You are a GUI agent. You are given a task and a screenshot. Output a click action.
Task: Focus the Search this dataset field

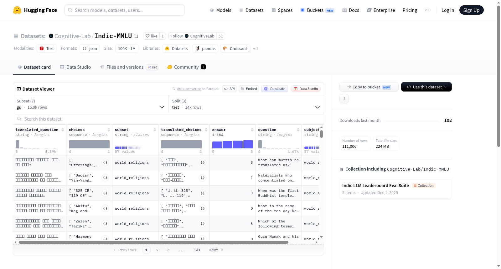(x=168, y=119)
